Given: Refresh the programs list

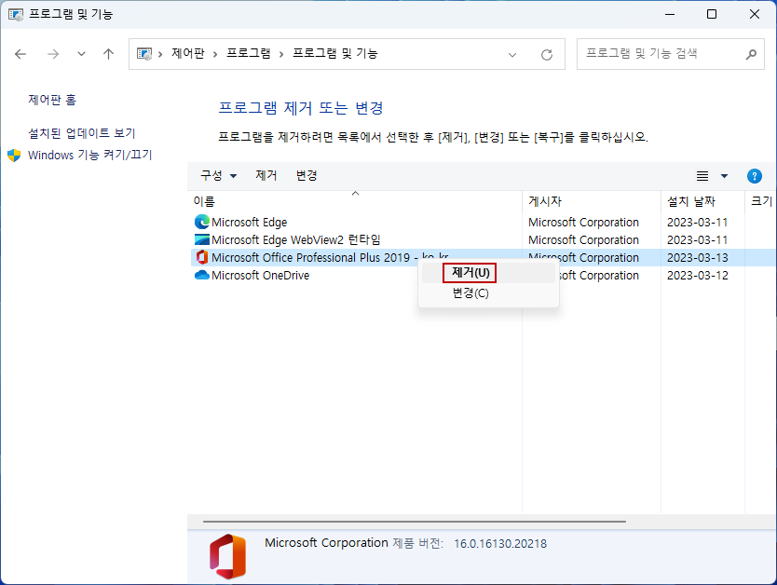Looking at the screenshot, I should (x=547, y=54).
